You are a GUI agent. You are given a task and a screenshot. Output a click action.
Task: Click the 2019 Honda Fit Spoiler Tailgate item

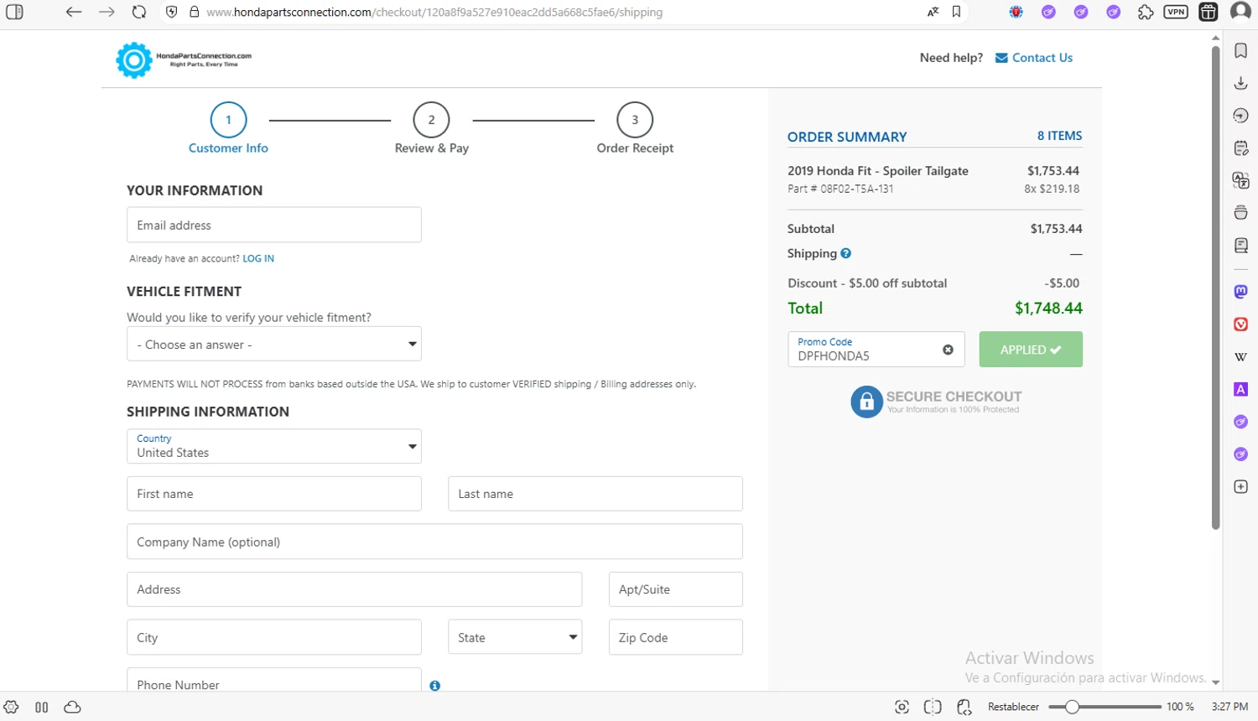click(x=878, y=171)
